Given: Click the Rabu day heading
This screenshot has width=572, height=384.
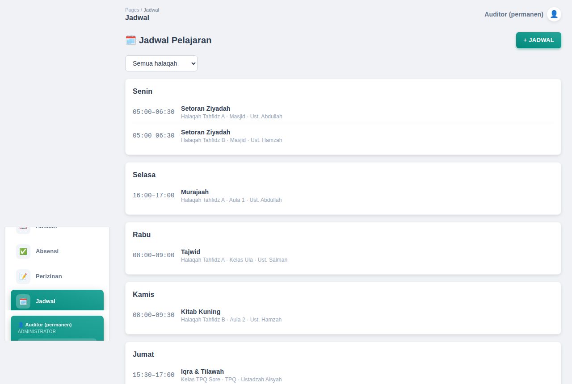Looking at the screenshot, I should (142, 234).
